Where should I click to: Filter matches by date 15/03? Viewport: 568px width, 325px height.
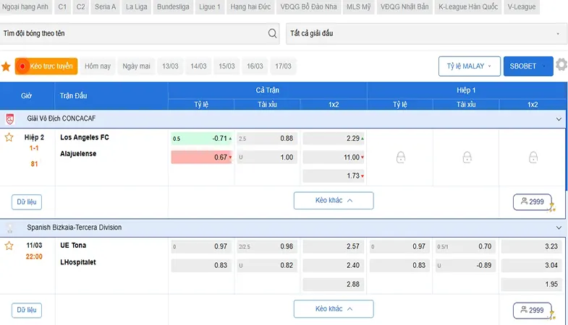[x=226, y=66]
